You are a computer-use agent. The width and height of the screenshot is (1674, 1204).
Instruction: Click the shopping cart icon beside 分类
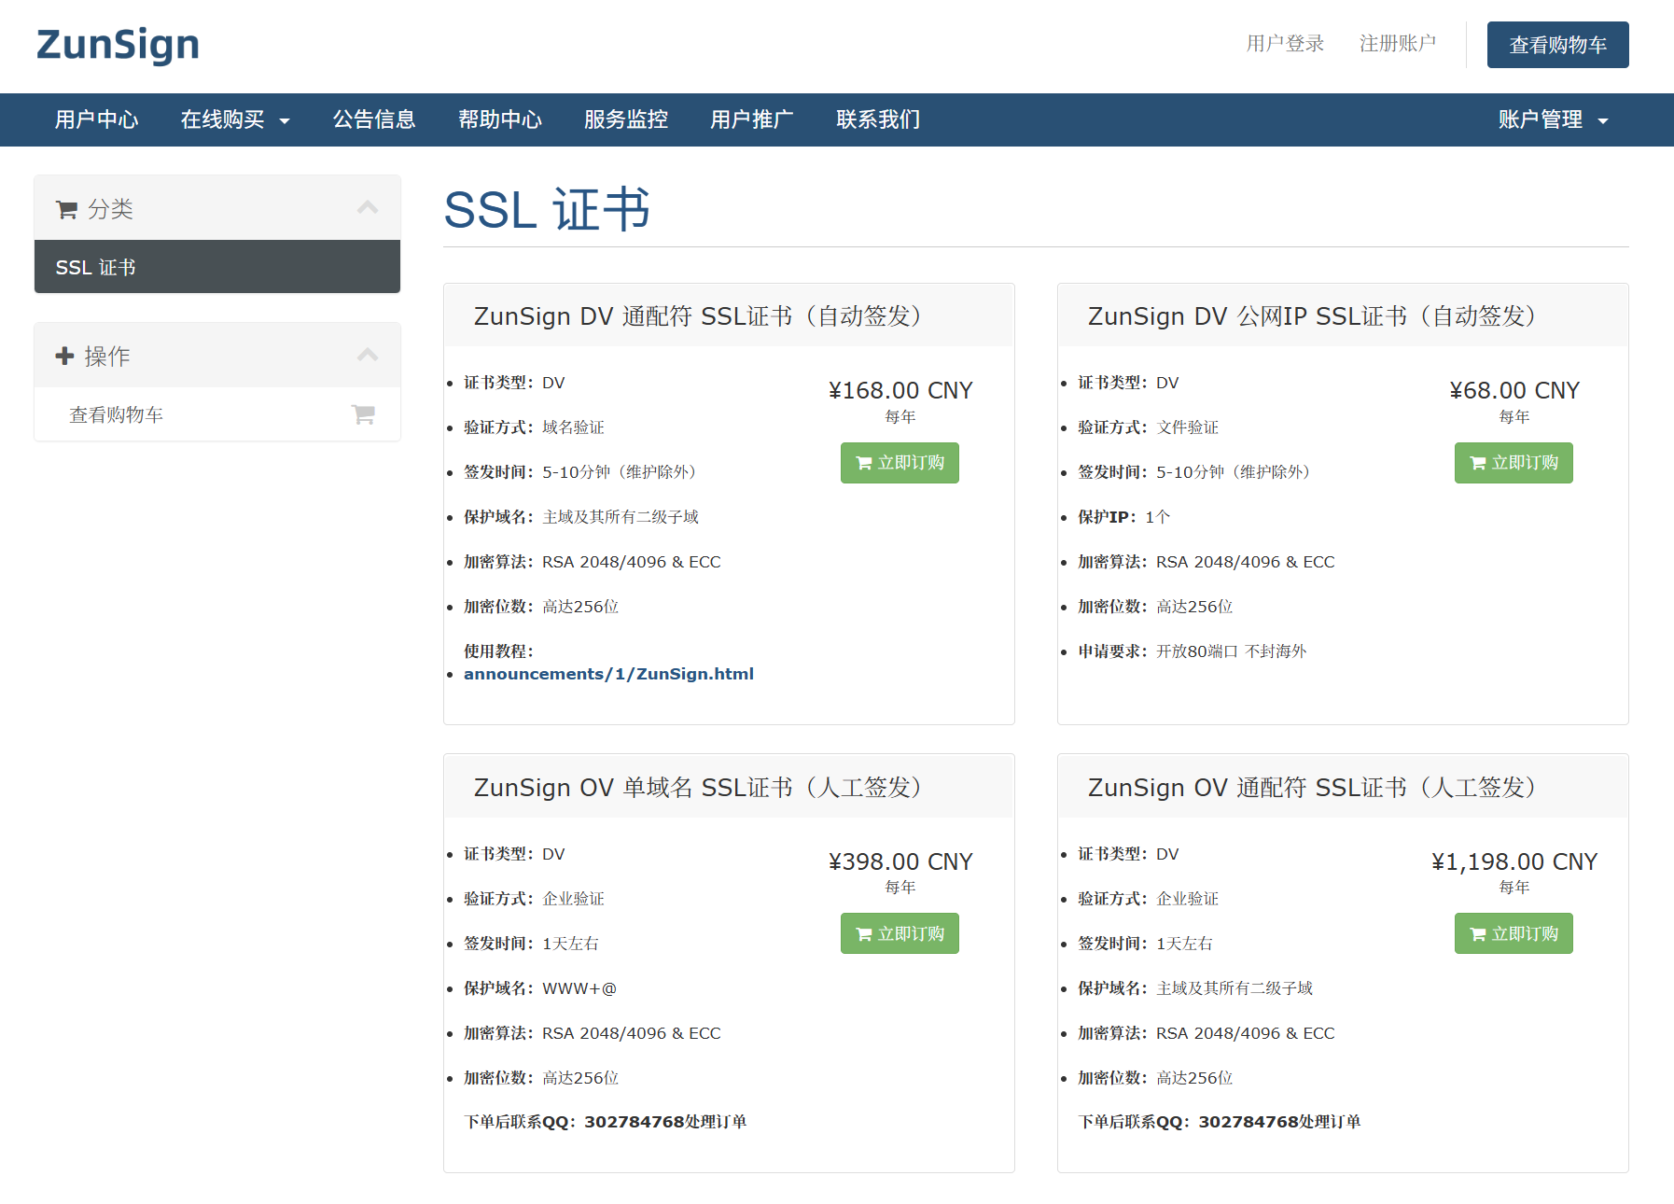[x=66, y=210]
